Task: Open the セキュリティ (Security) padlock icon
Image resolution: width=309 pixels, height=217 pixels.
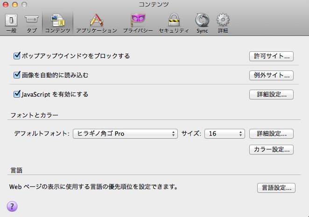Action: [174, 22]
